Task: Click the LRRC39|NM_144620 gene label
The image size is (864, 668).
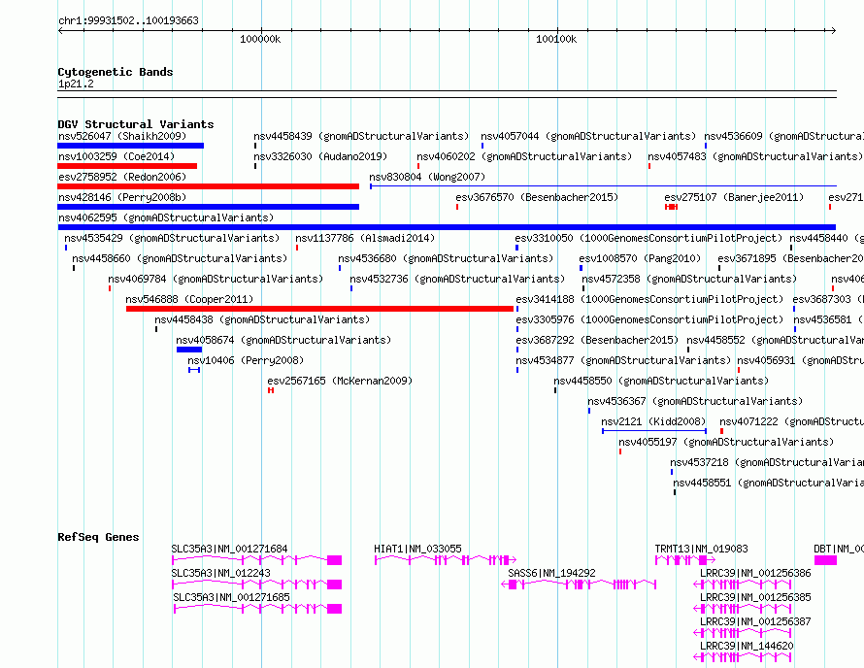Action: pos(747,646)
